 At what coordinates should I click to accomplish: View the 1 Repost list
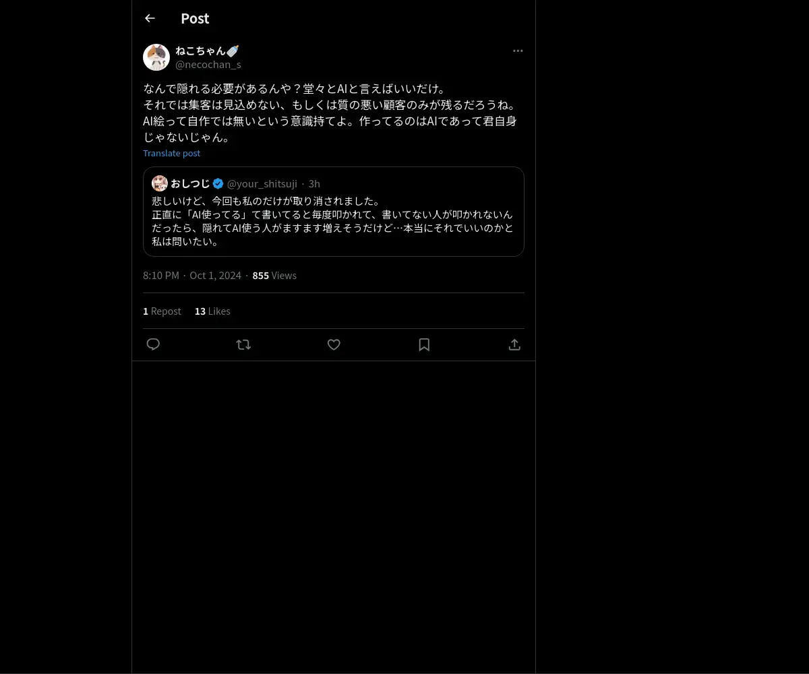click(162, 311)
